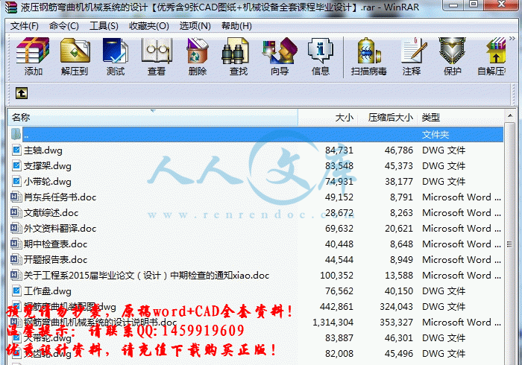Open the 帮助(H) menu
Viewport: 522px width, 365px height.
236,26
